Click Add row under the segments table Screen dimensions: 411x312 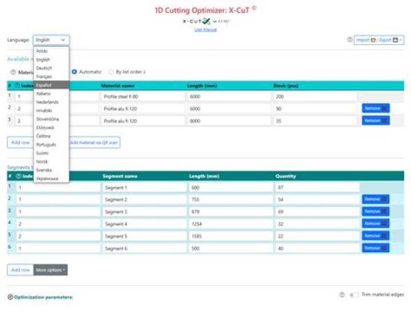point(20,270)
